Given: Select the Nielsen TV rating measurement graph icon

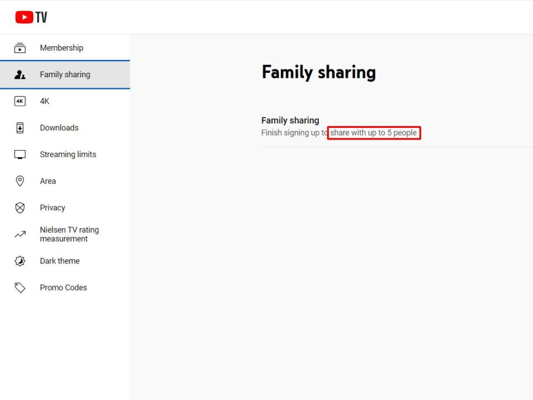Looking at the screenshot, I should 20,234.
